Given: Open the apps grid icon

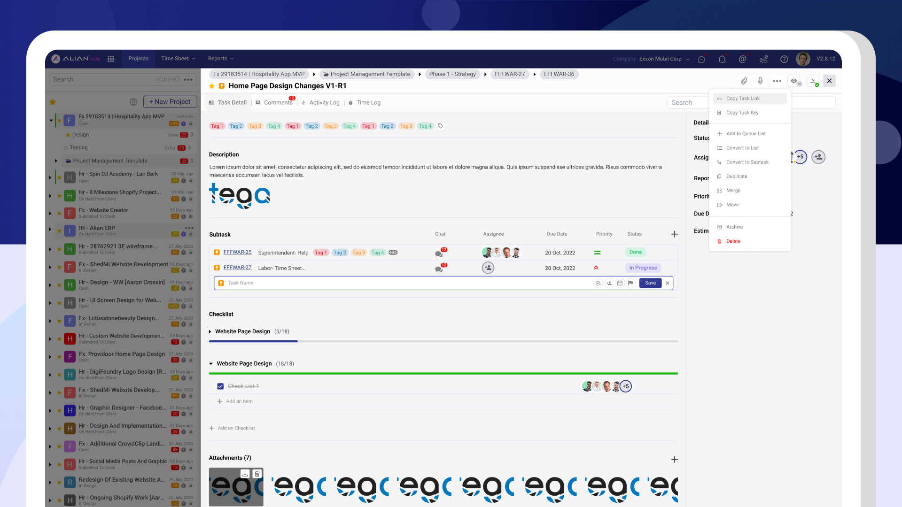Looking at the screenshot, I should [x=111, y=59].
